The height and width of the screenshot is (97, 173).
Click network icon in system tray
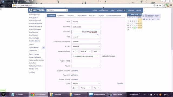154,95
